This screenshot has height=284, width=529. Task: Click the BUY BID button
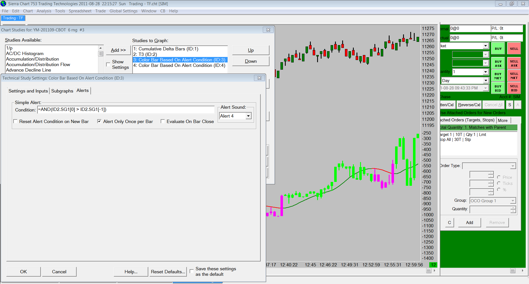498,88
